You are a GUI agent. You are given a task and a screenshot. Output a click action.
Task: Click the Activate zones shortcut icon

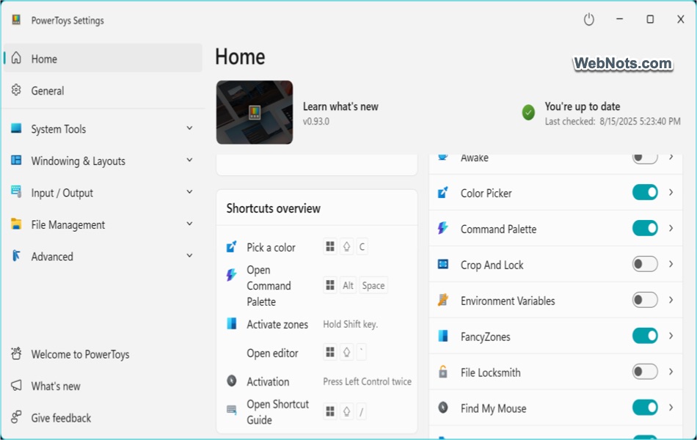click(232, 323)
